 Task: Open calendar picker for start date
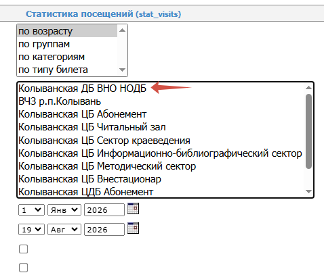133,209
